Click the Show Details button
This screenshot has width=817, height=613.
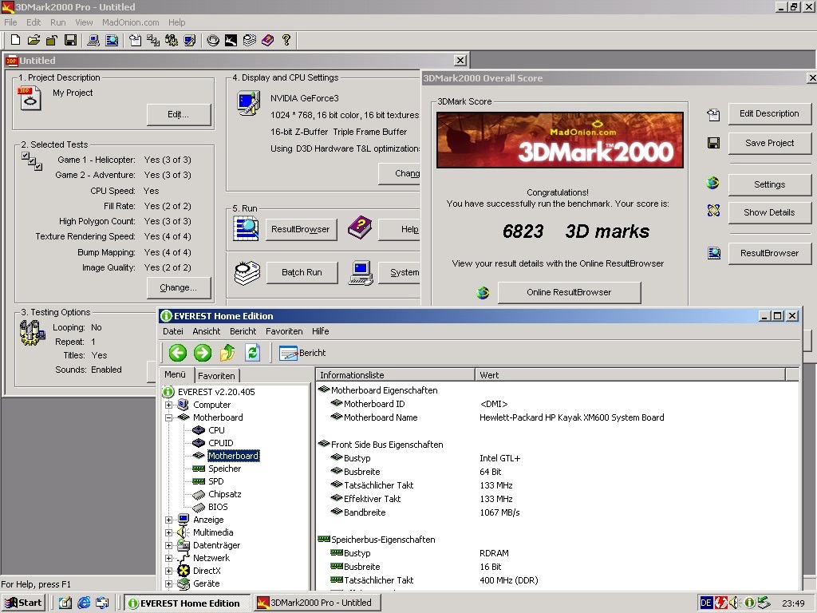(x=769, y=212)
